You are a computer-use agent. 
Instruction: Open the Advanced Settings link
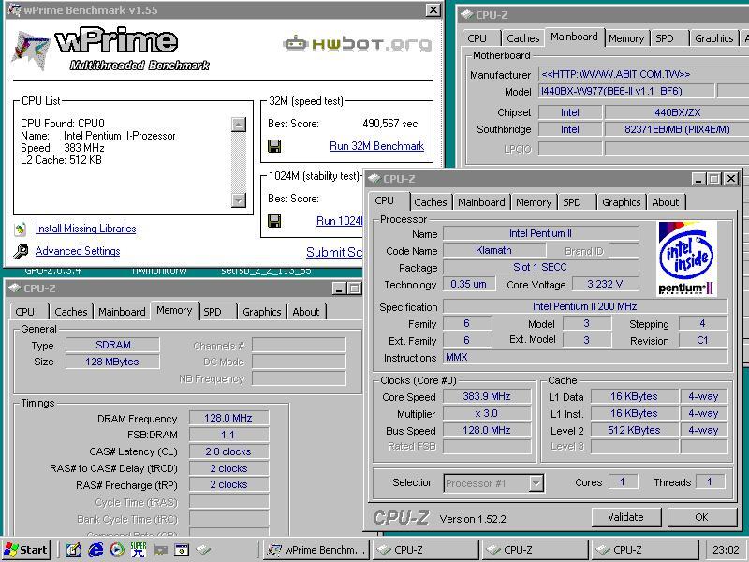pos(78,251)
